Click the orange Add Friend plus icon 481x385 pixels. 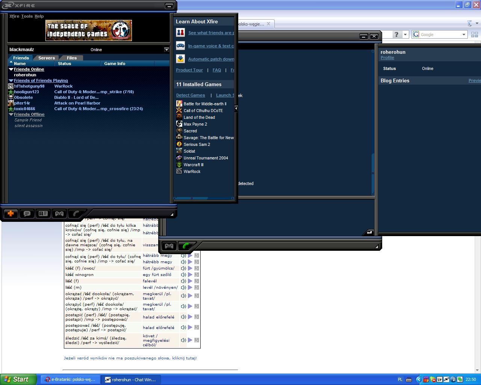[x=11, y=214]
